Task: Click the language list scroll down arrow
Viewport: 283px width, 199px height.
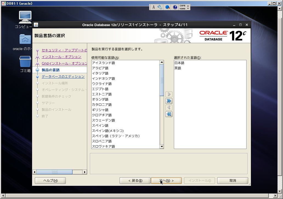Action: pos(162,147)
